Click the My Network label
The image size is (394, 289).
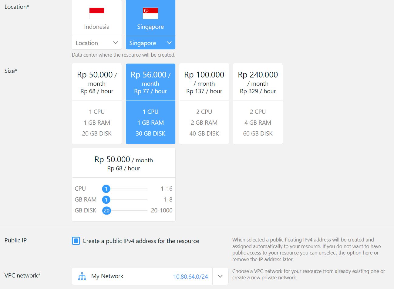[x=107, y=276]
